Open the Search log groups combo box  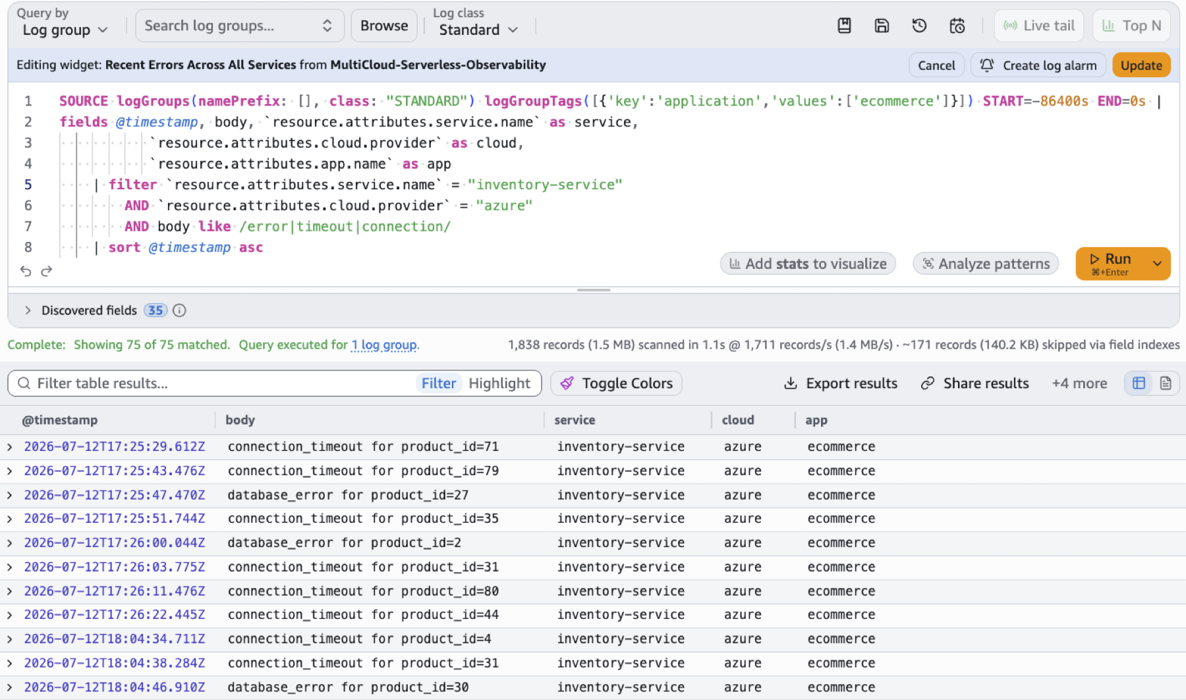coord(240,26)
